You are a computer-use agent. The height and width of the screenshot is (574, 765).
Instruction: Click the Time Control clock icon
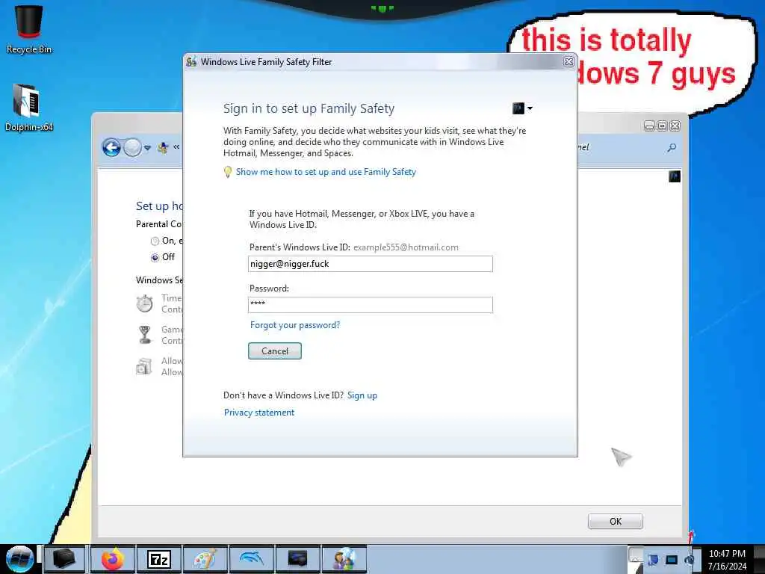(x=144, y=303)
